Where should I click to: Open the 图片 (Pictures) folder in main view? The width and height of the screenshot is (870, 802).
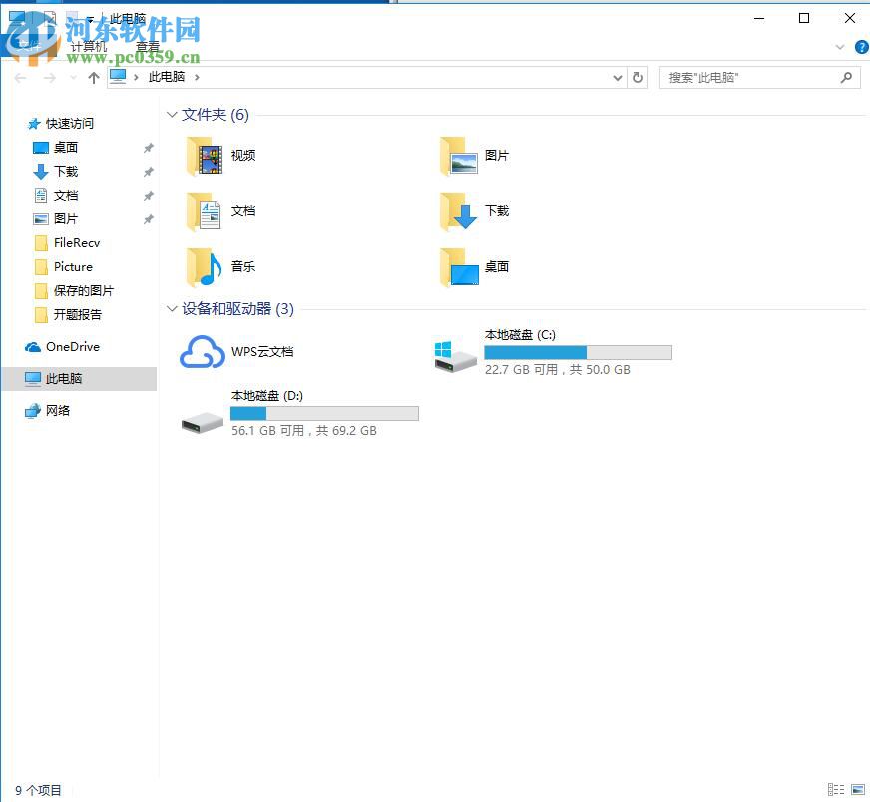pos(460,156)
